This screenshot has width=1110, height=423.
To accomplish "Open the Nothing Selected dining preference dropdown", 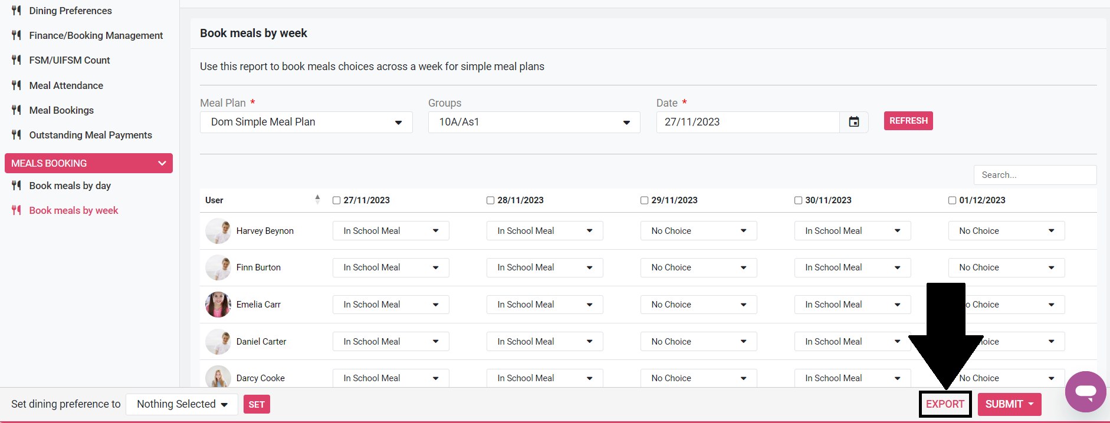I will tap(182, 404).
